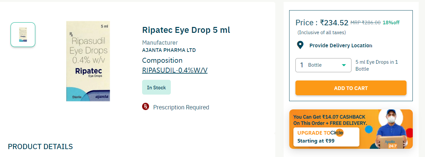
Task: Open the "1 Bottle" quantity combo box
Action: coord(323,65)
